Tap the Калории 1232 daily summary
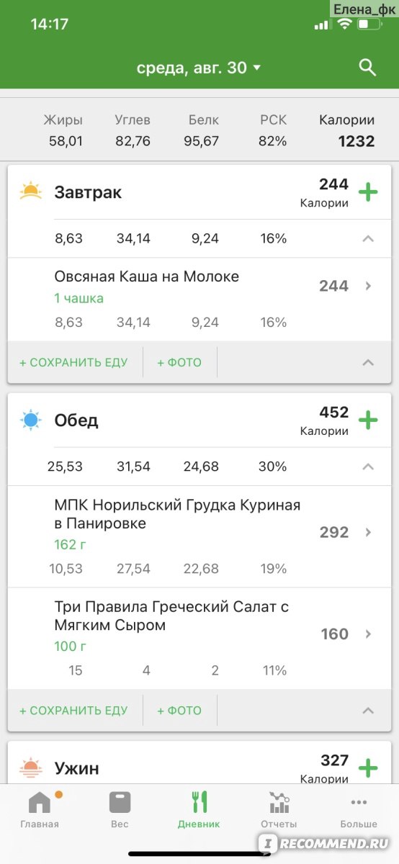 click(x=347, y=131)
